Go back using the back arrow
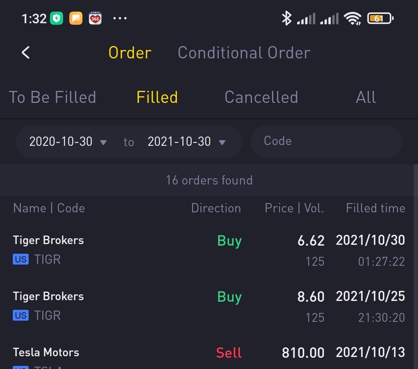The width and height of the screenshot is (418, 369). point(26,53)
